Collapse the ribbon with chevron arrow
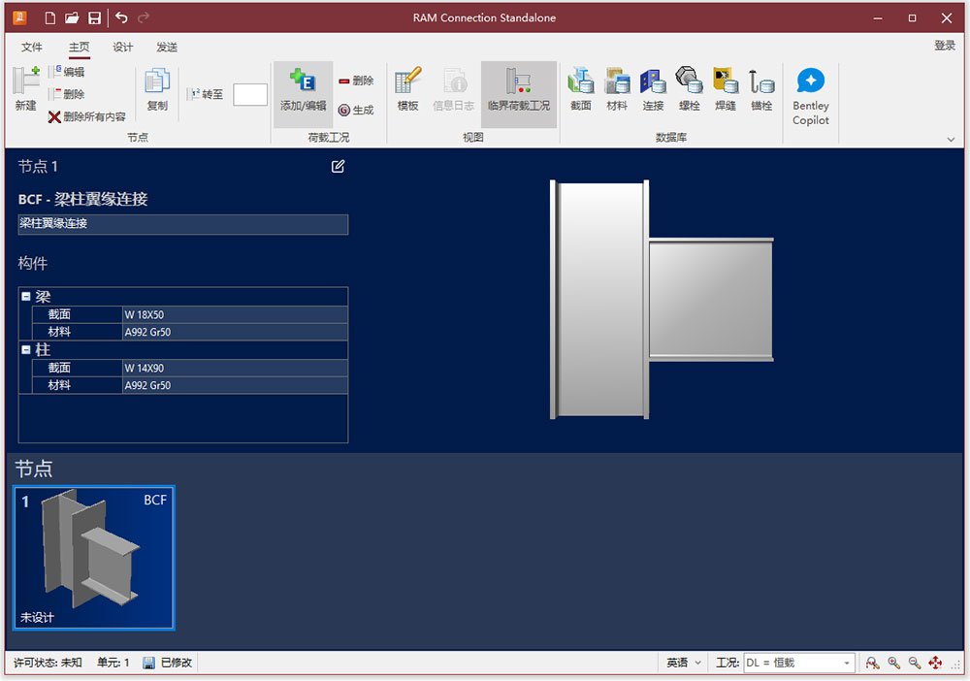The image size is (970, 681). (951, 139)
